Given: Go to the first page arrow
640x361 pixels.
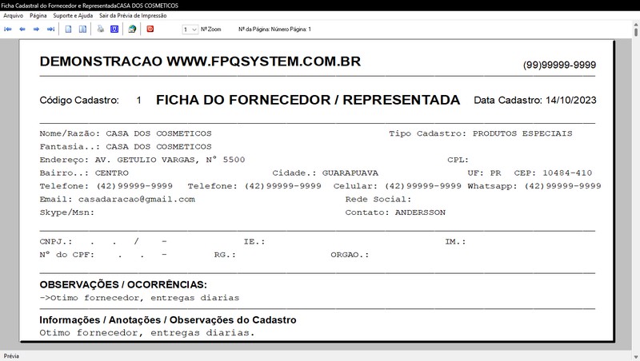Looking at the screenshot, I should click(8, 29).
